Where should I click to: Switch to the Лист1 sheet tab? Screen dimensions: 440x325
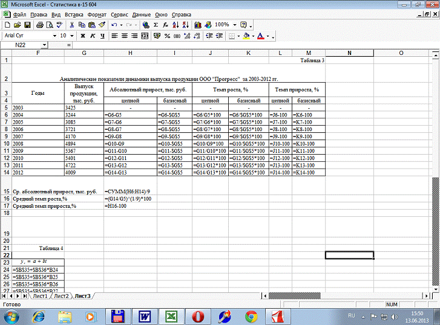[x=40, y=296]
